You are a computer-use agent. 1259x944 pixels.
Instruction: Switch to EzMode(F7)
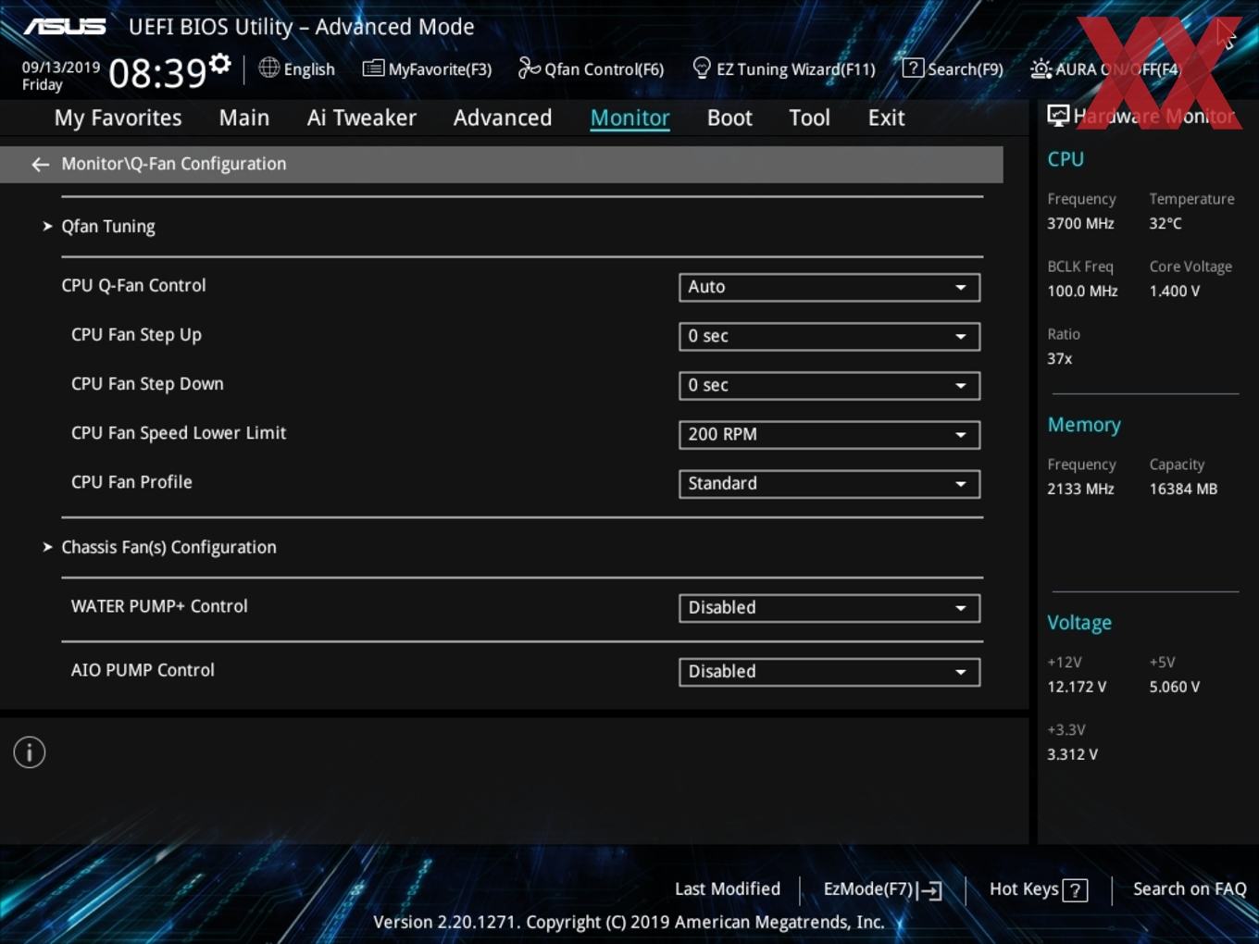[x=882, y=889]
